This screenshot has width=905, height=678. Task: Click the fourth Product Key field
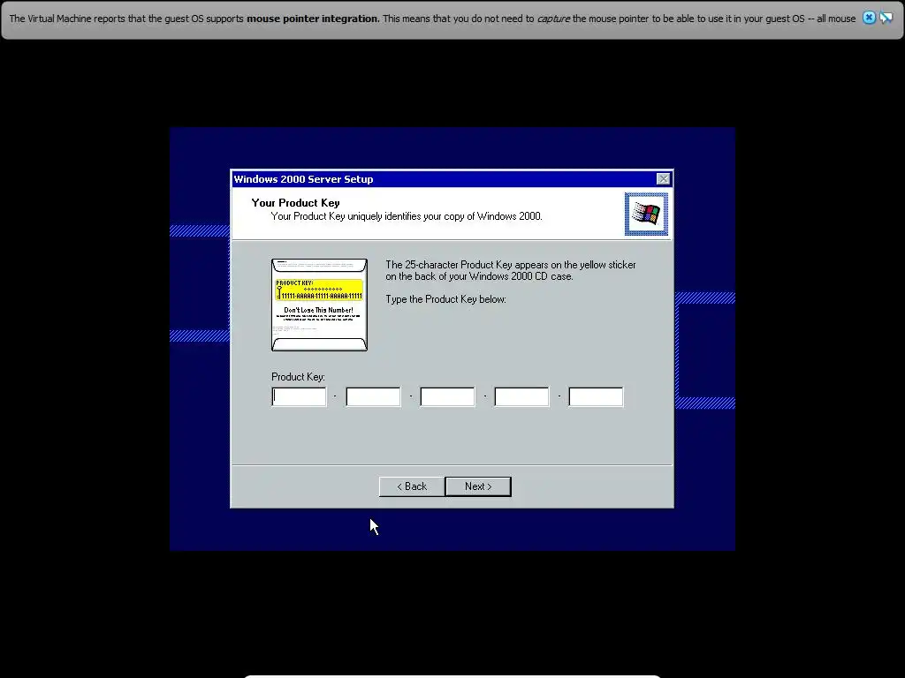(521, 396)
